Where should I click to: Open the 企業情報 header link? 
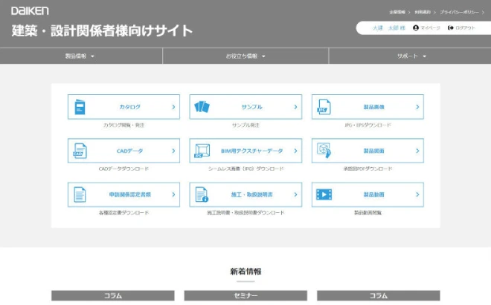(399, 13)
